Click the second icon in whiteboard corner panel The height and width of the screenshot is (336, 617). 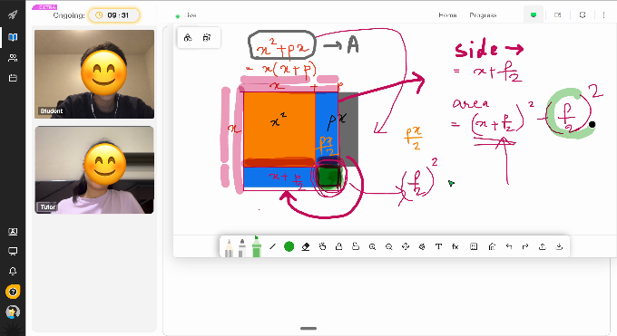[207, 38]
